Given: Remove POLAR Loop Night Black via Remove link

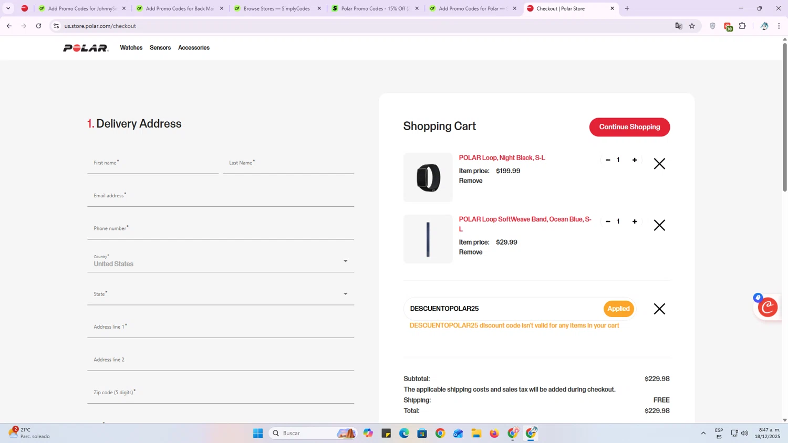Looking at the screenshot, I should click(471, 181).
